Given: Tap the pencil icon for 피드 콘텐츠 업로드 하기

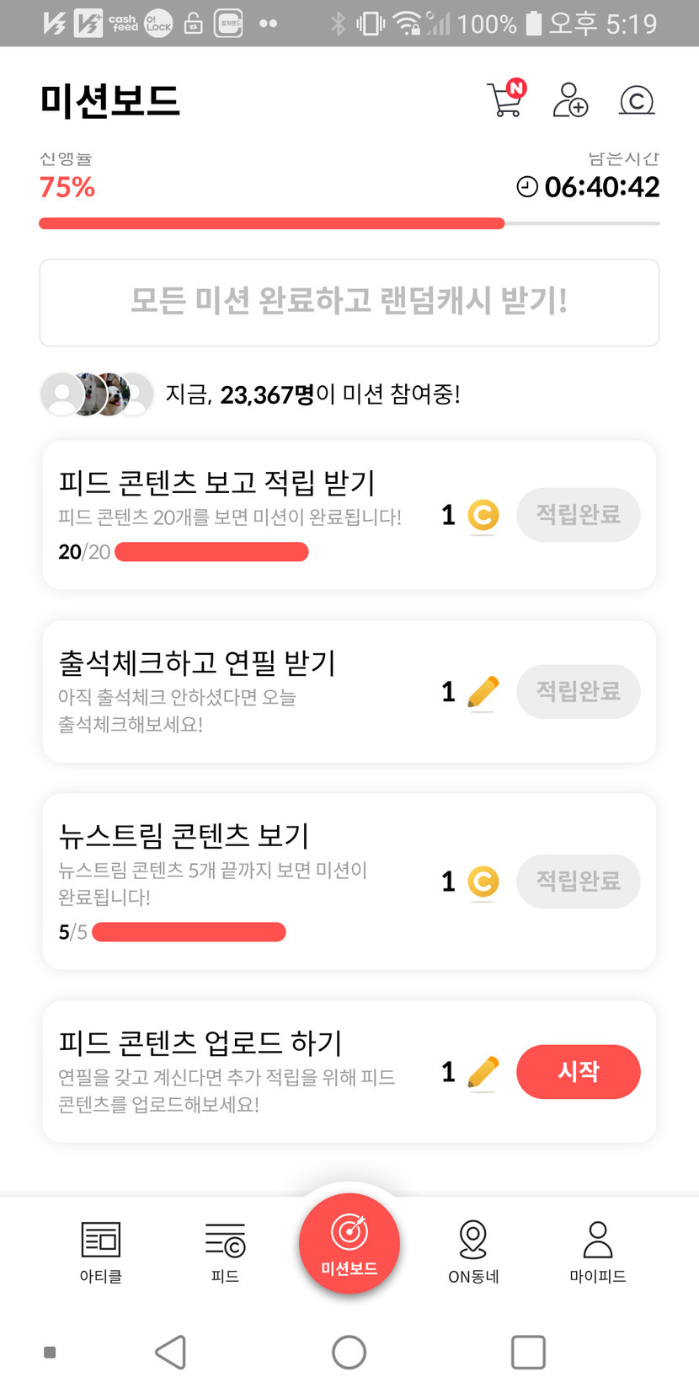Looking at the screenshot, I should point(483,1073).
